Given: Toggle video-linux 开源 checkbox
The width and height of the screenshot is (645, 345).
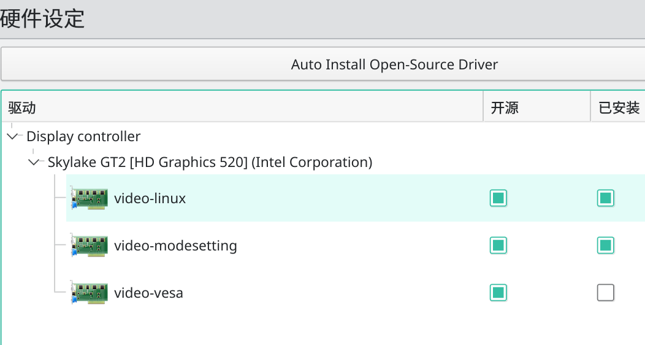Looking at the screenshot, I should pyautogui.click(x=498, y=198).
